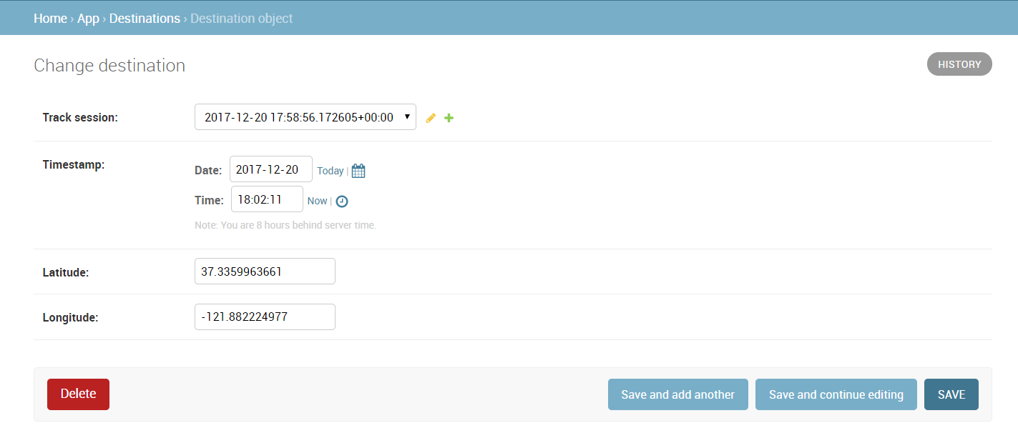Set date to Today
The height and width of the screenshot is (443, 1018).
331,171
